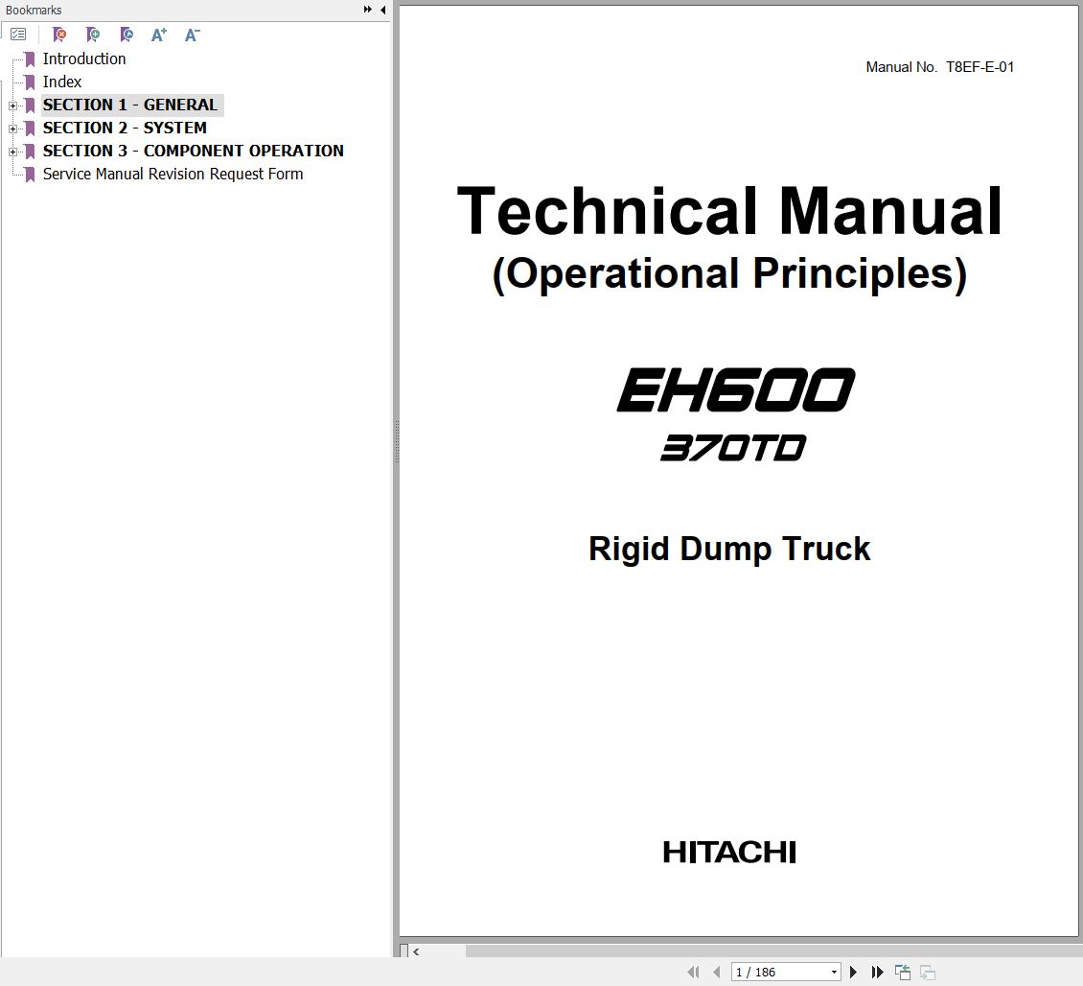This screenshot has height=986, width=1083.
Task: Click the 370TD model text
Action: tap(733, 447)
